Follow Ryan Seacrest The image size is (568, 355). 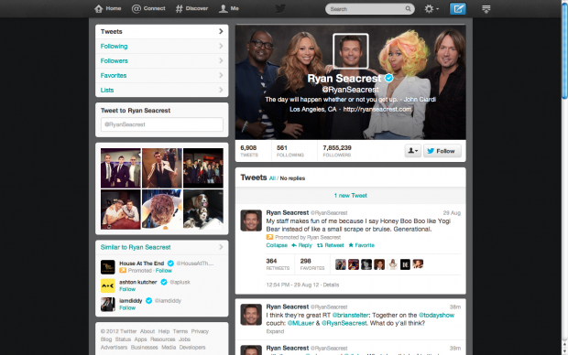tap(442, 151)
